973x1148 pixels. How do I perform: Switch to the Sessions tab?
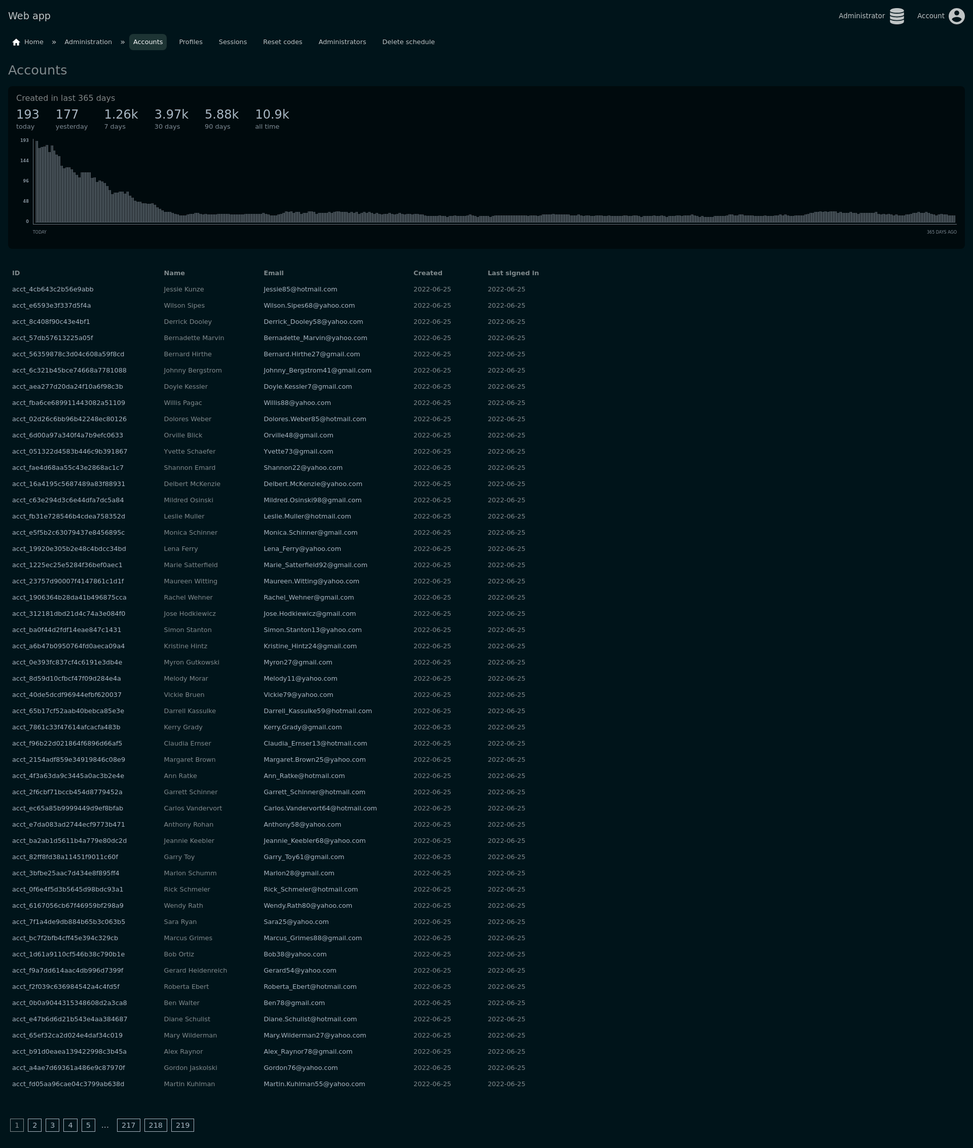coord(232,42)
